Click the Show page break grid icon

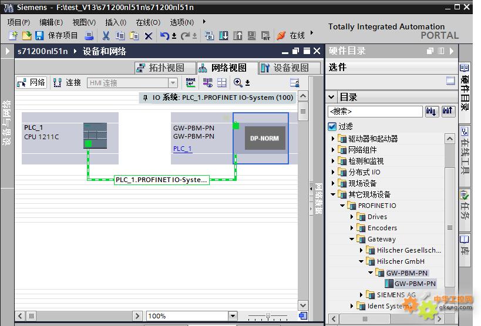coord(221,82)
